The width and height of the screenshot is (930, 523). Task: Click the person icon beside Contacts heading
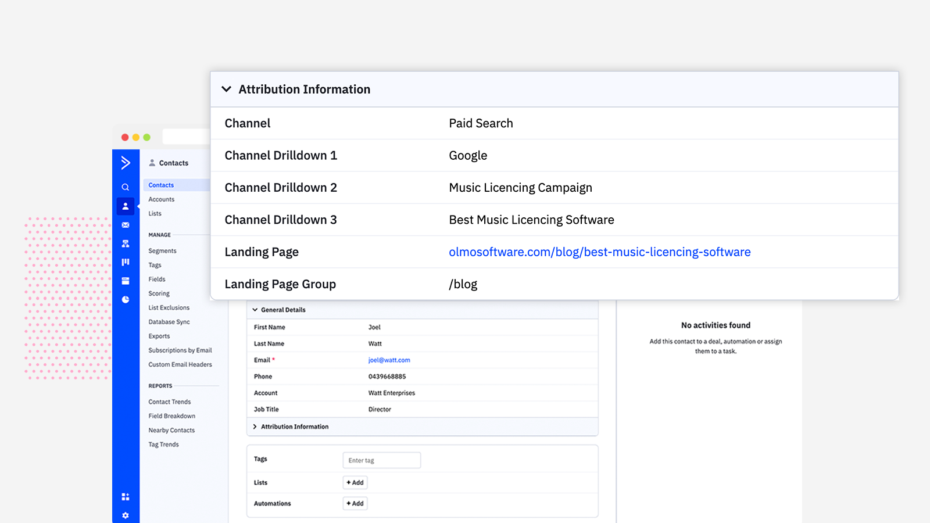click(152, 163)
